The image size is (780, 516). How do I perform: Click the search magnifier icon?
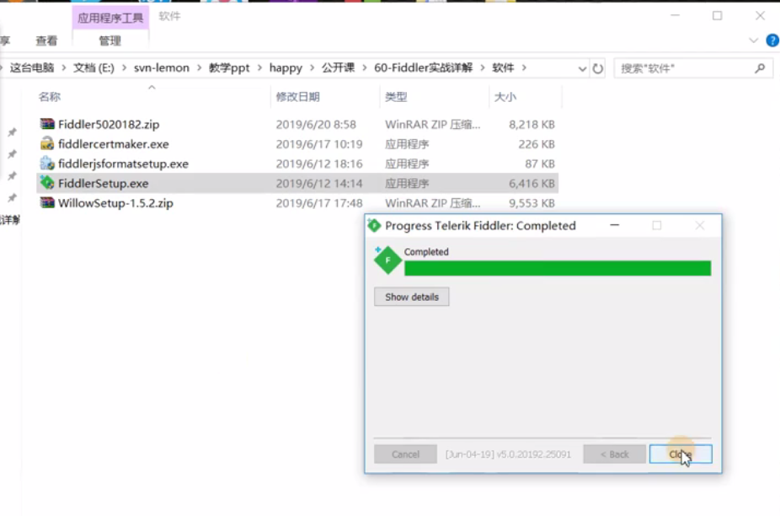(x=760, y=68)
